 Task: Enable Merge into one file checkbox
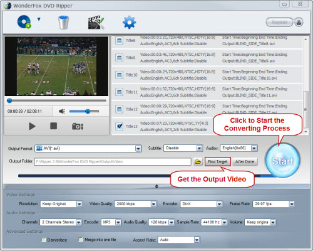81,240
